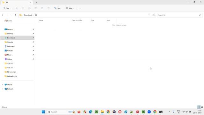Click the Paste clipboard icon

[x=29, y=8]
